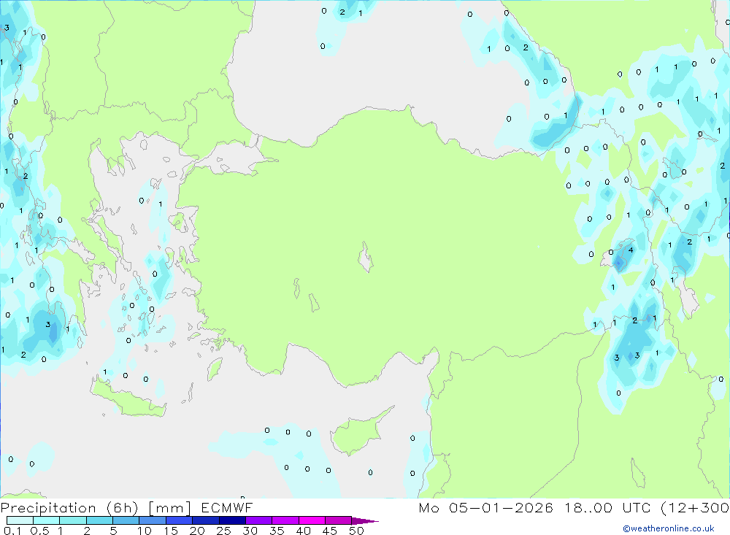Click the "40" legend scale label
The height and width of the screenshot is (535, 730).
[x=304, y=531]
